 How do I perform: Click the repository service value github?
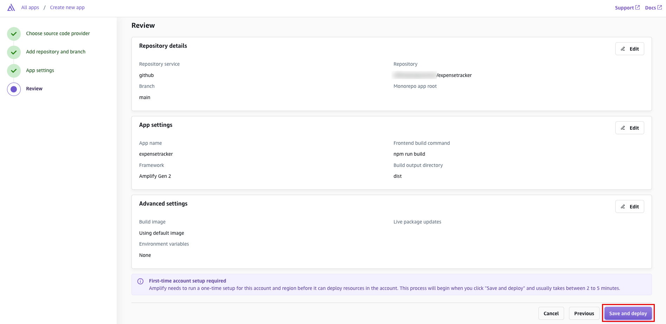tap(147, 75)
